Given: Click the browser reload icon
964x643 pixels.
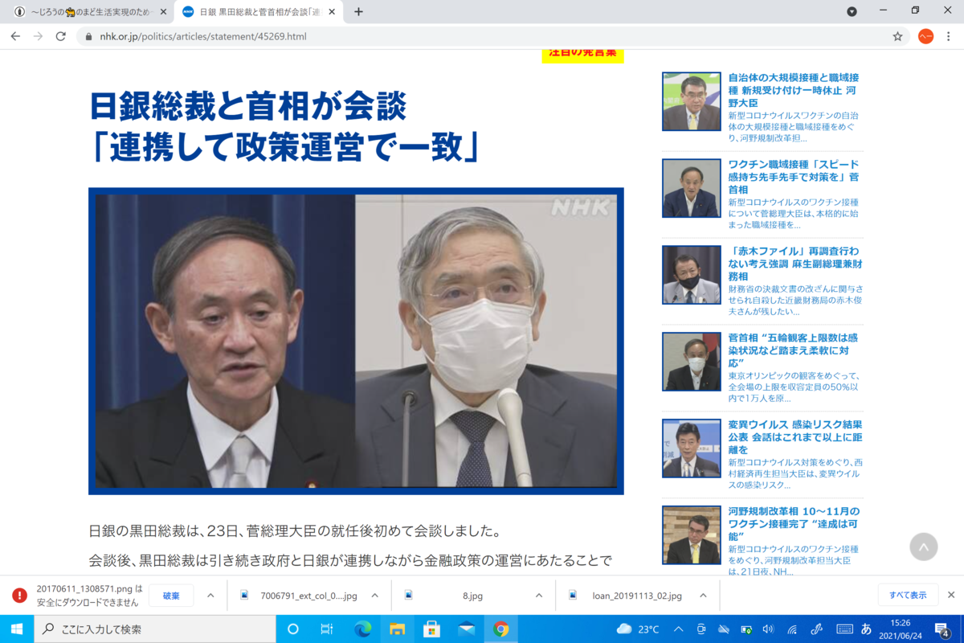Looking at the screenshot, I should pos(60,36).
